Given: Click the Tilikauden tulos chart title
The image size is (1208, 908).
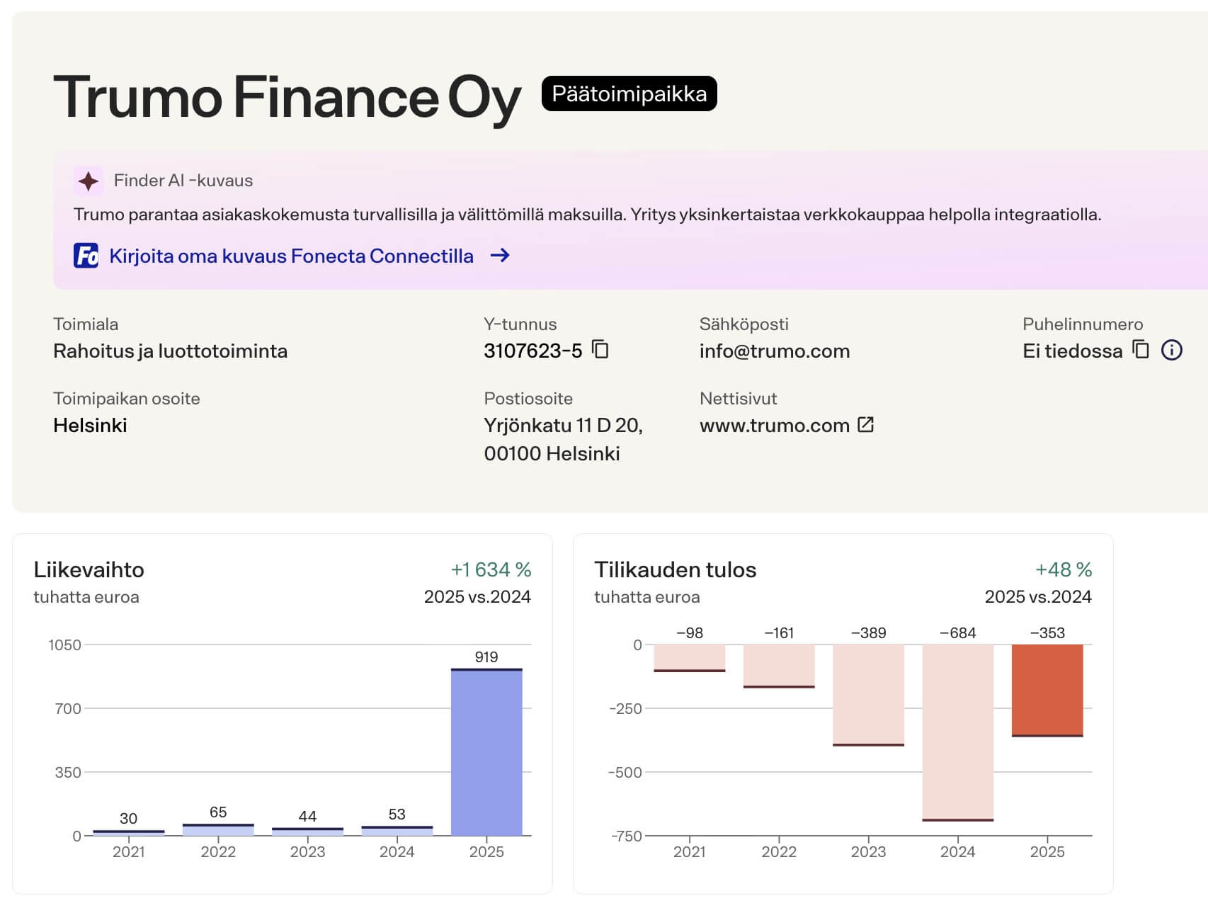Looking at the screenshot, I should (x=676, y=569).
